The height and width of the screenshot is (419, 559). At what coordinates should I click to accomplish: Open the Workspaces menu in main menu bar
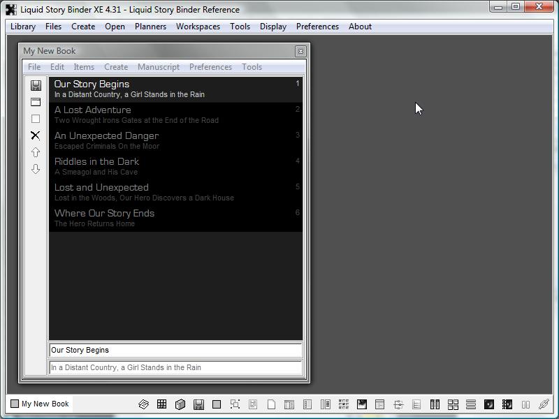click(x=198, y=27)
